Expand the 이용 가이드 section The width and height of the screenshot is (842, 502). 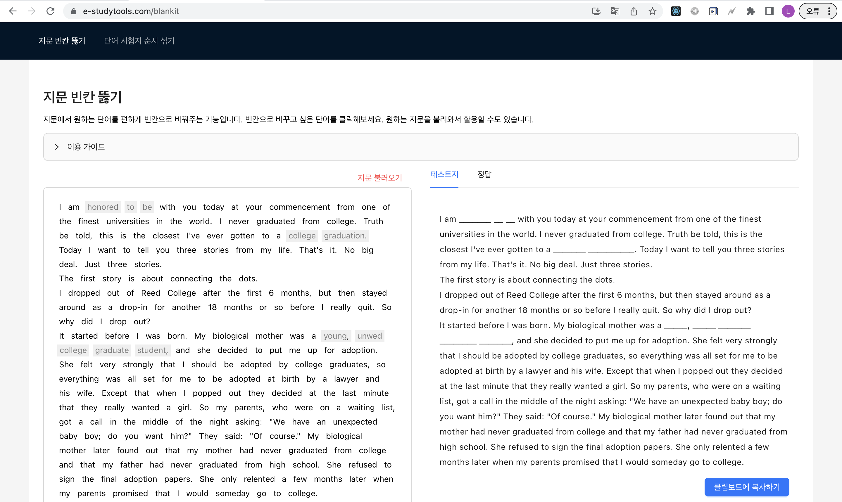pos(86,147)
